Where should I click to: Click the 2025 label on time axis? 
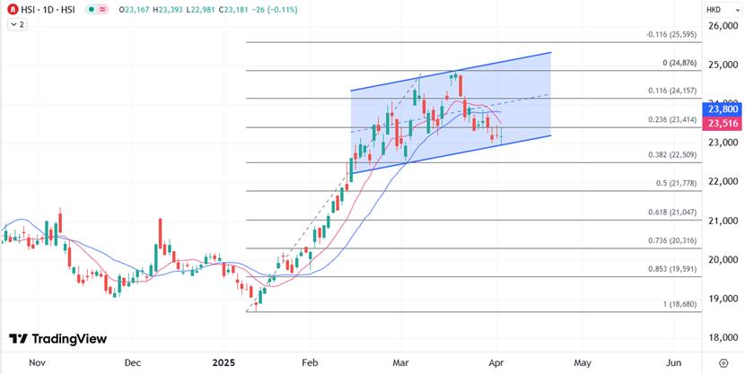[x=223, y=363]
